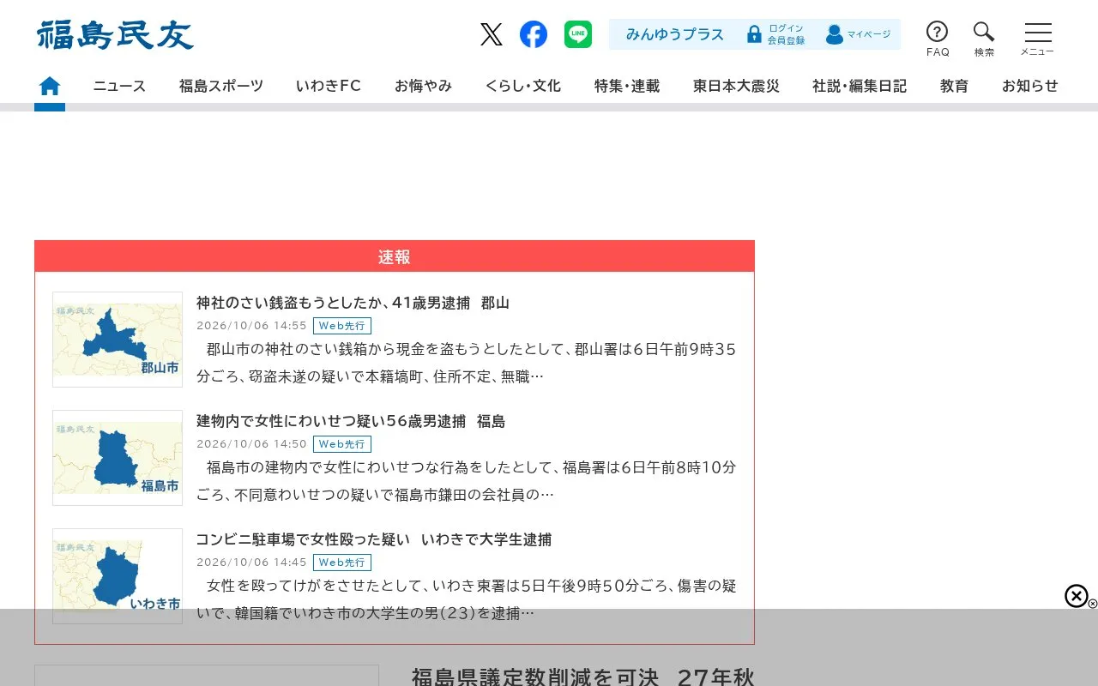Open the メニュー hamburger menu
1098x686 pixels.
(1037, 39)
